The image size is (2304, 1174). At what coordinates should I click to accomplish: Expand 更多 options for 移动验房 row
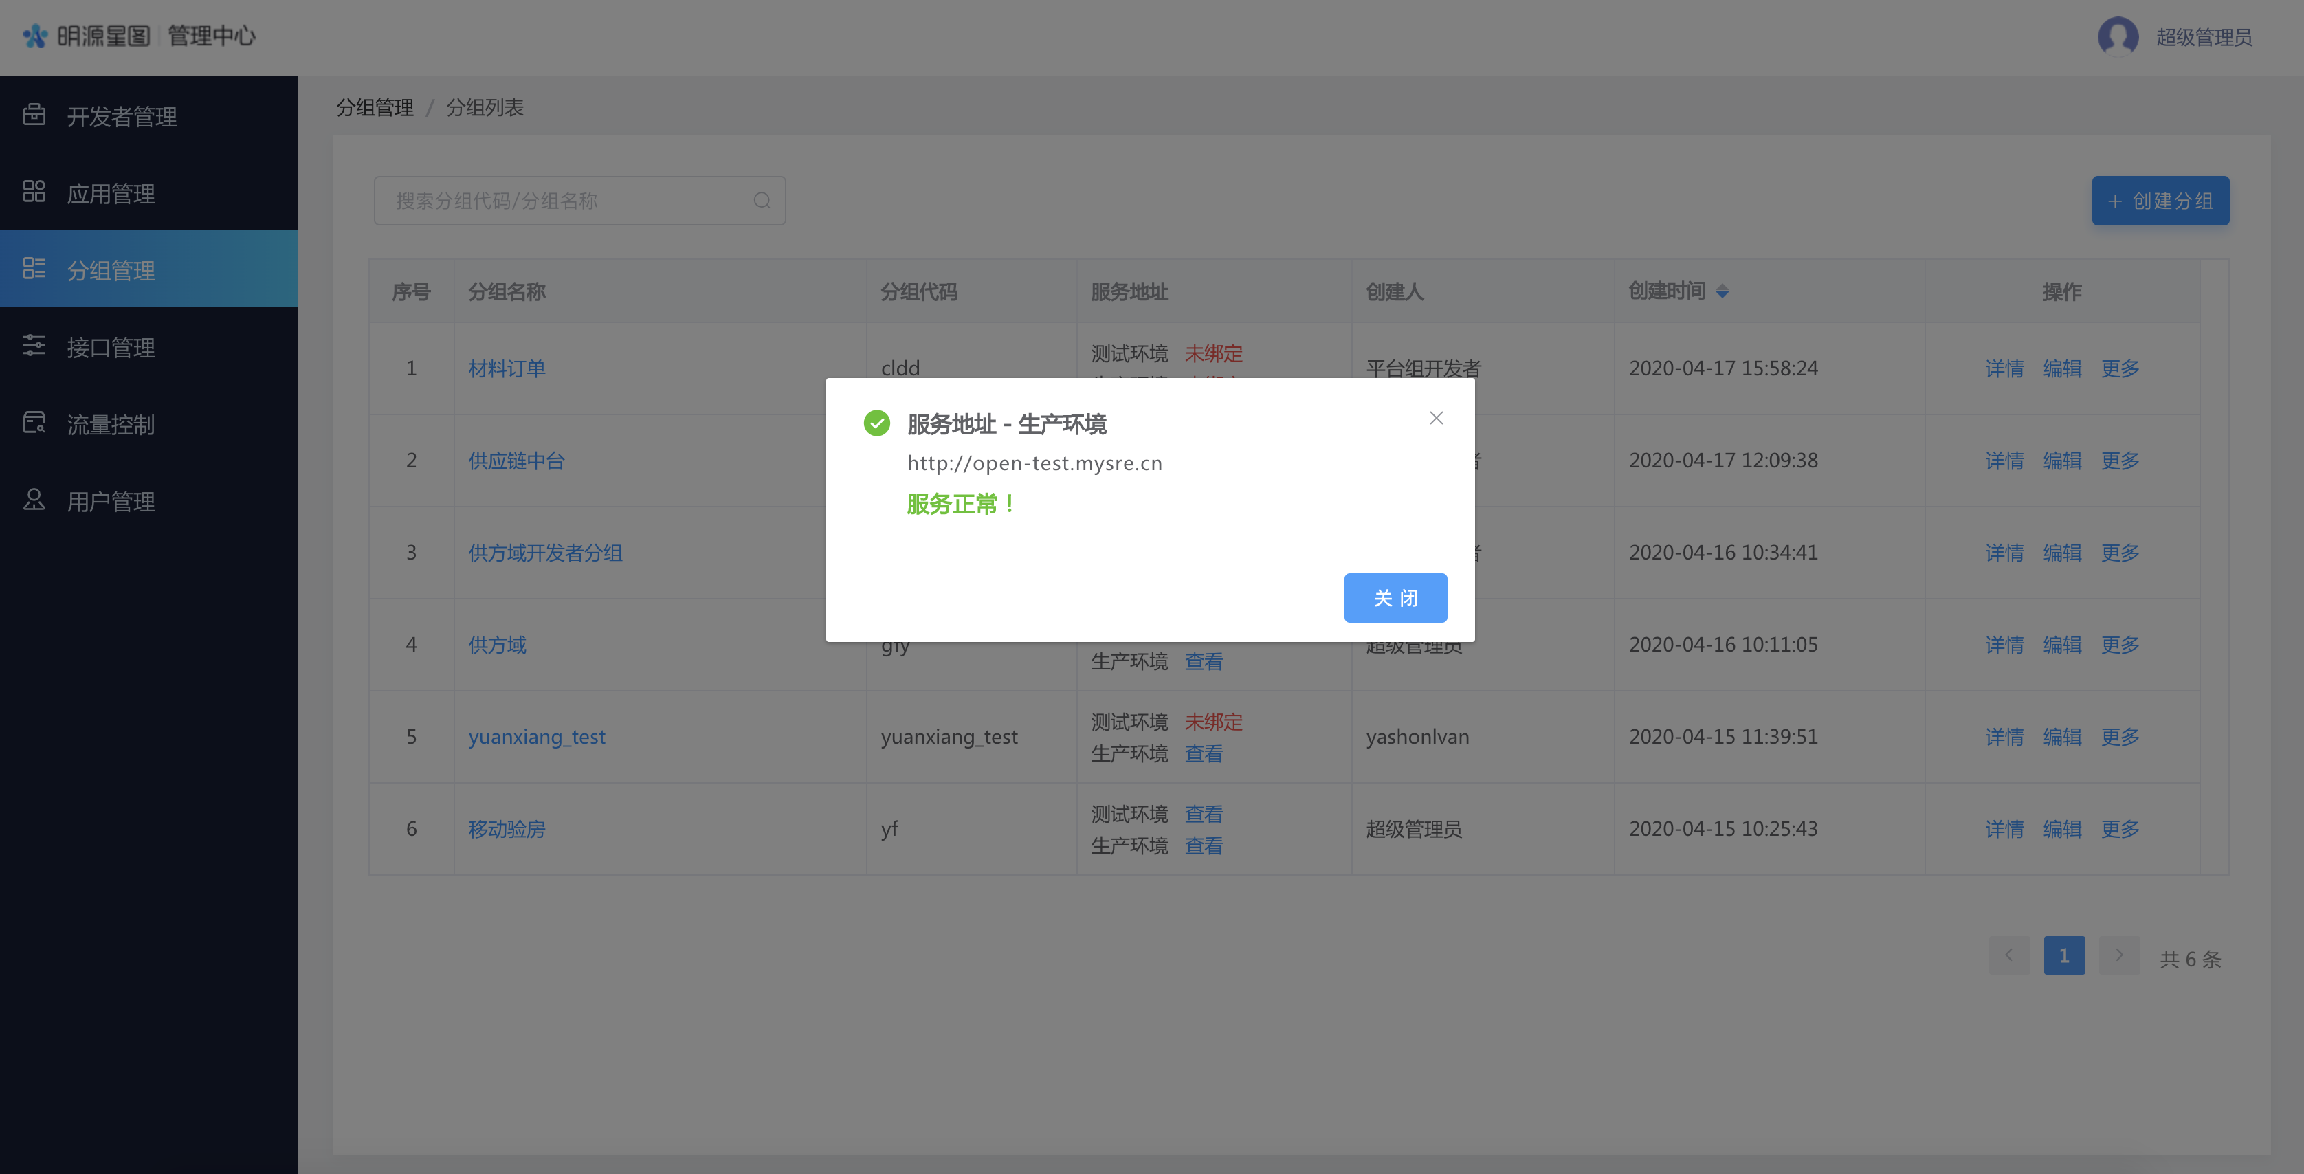(2120, 829)
